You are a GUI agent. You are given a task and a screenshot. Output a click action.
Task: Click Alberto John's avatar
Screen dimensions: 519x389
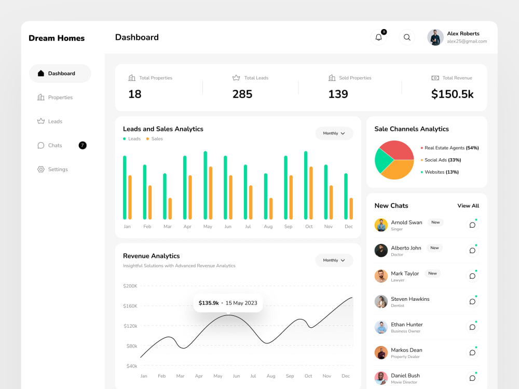381,251
